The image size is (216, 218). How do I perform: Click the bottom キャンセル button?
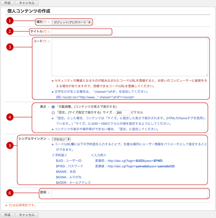(27, 215)
